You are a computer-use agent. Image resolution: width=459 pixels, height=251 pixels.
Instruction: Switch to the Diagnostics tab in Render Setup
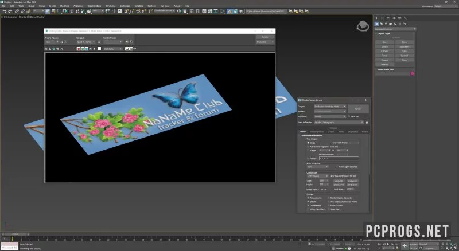(353, 132)
